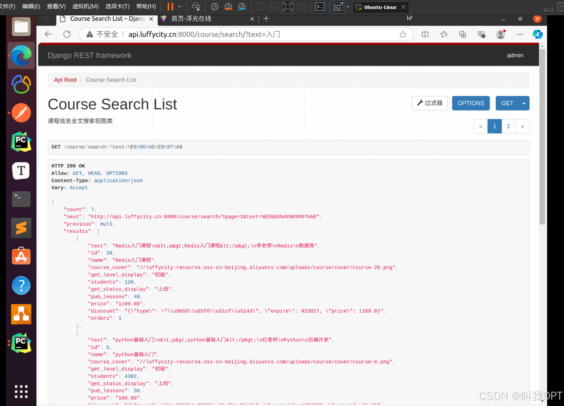Switch to 首页-浮光在线 browser tab
Image resolution: width=564 pixels, height=406 pixels.
(191, 19)
